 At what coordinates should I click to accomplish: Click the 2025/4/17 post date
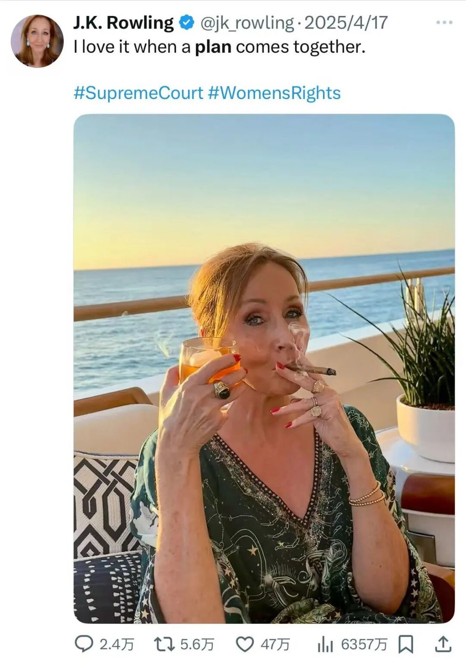346,23
